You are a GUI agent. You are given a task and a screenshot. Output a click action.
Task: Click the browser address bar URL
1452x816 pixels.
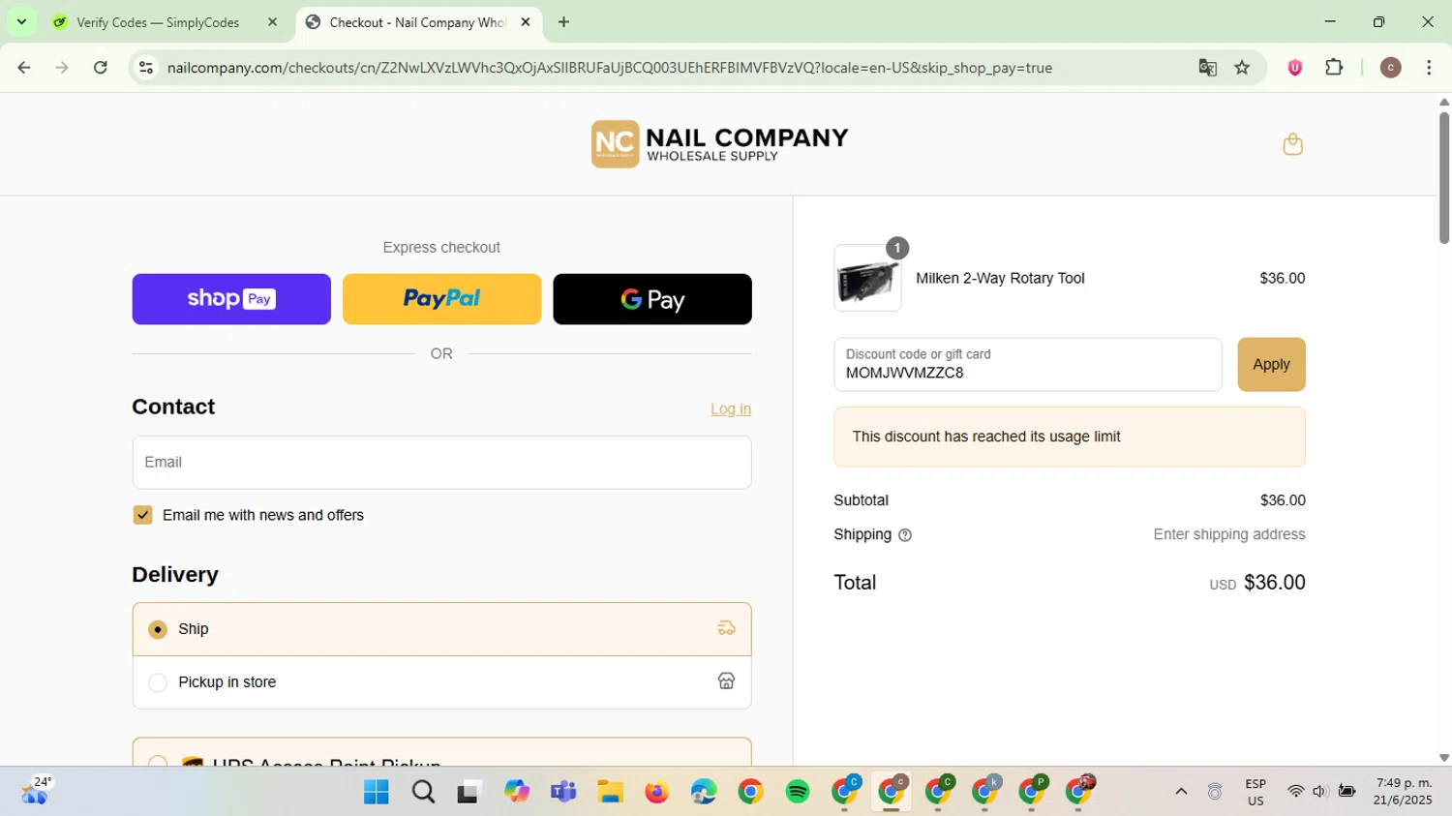coord(610,68)
